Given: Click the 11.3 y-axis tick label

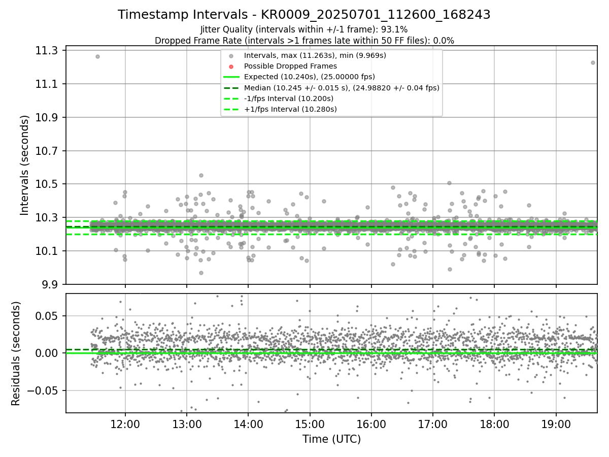Looking at the screenshot, I should click(x=48, y=50).
